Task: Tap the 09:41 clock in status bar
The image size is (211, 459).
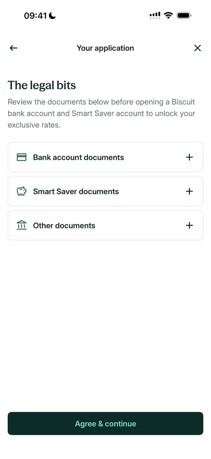Action: click(35, 16)
